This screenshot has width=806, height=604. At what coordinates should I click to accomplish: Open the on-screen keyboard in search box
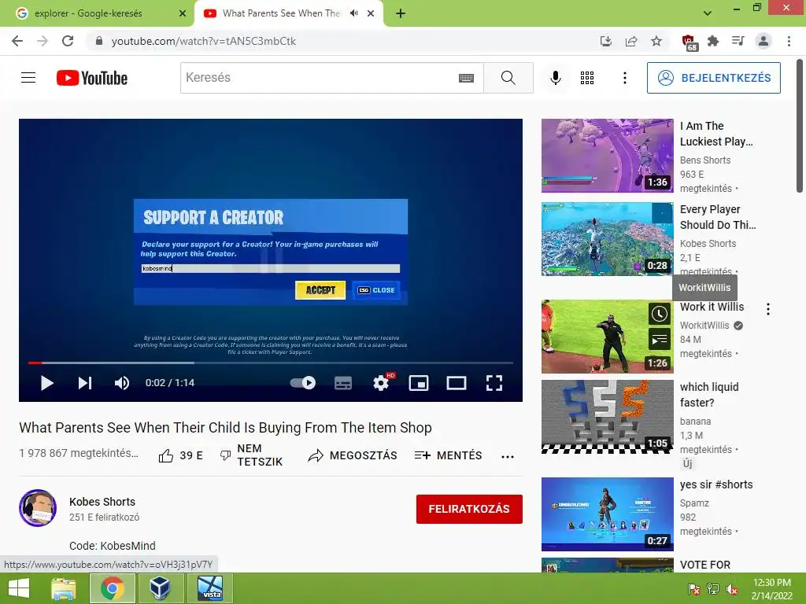[466, 78]
